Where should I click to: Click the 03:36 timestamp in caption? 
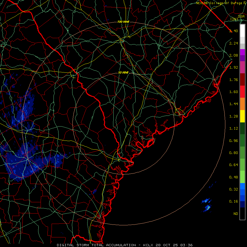click(187, 245)
